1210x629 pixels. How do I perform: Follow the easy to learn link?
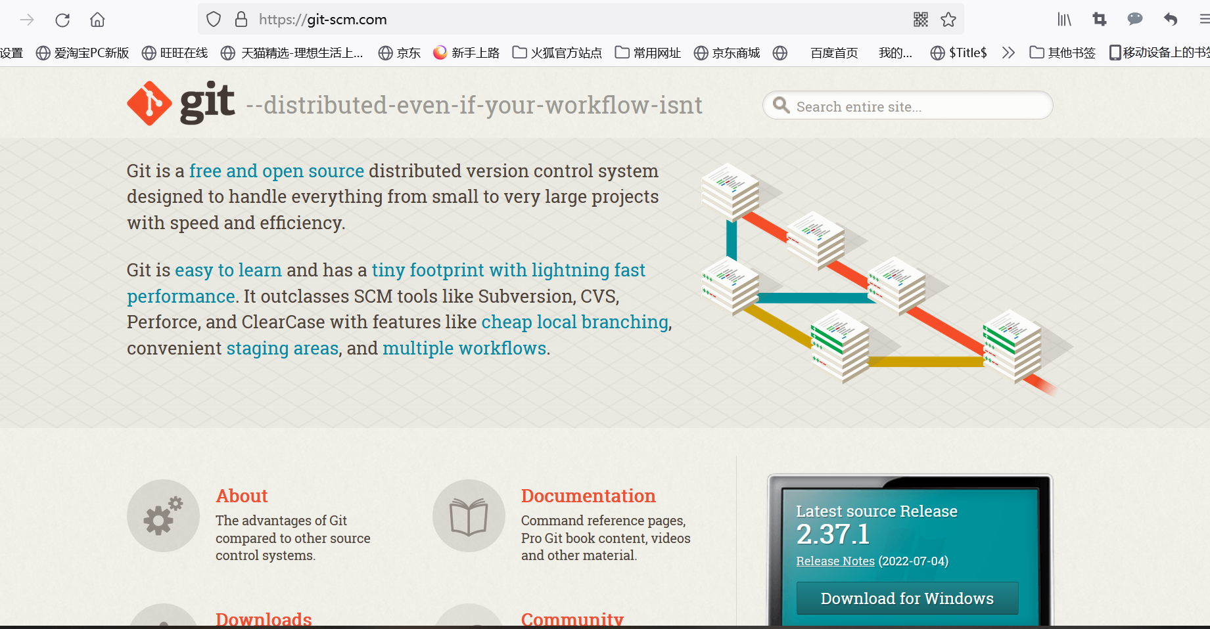click(228, 270)
